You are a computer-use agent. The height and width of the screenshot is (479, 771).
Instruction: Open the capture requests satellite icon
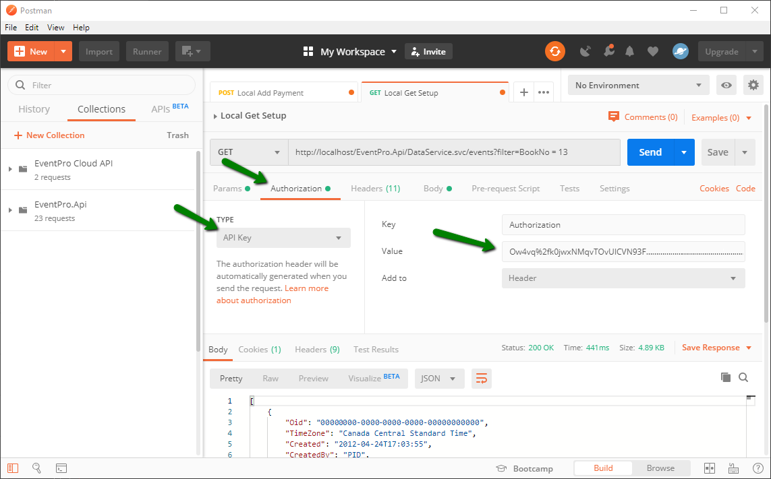[585, 51]
